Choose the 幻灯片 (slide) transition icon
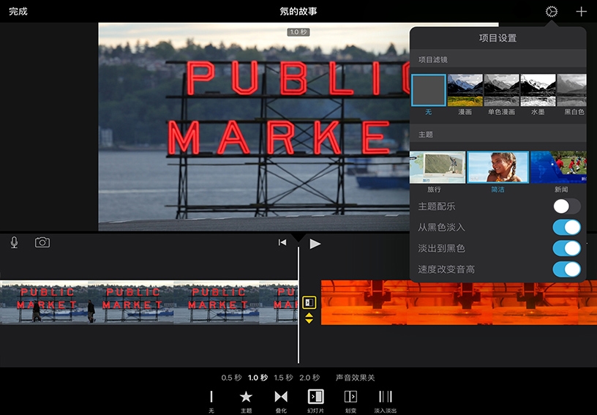 (315, 397)
